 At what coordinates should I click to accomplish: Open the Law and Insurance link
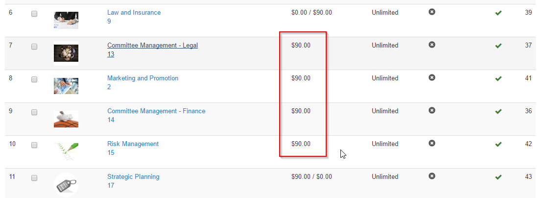tap(134, 12)
